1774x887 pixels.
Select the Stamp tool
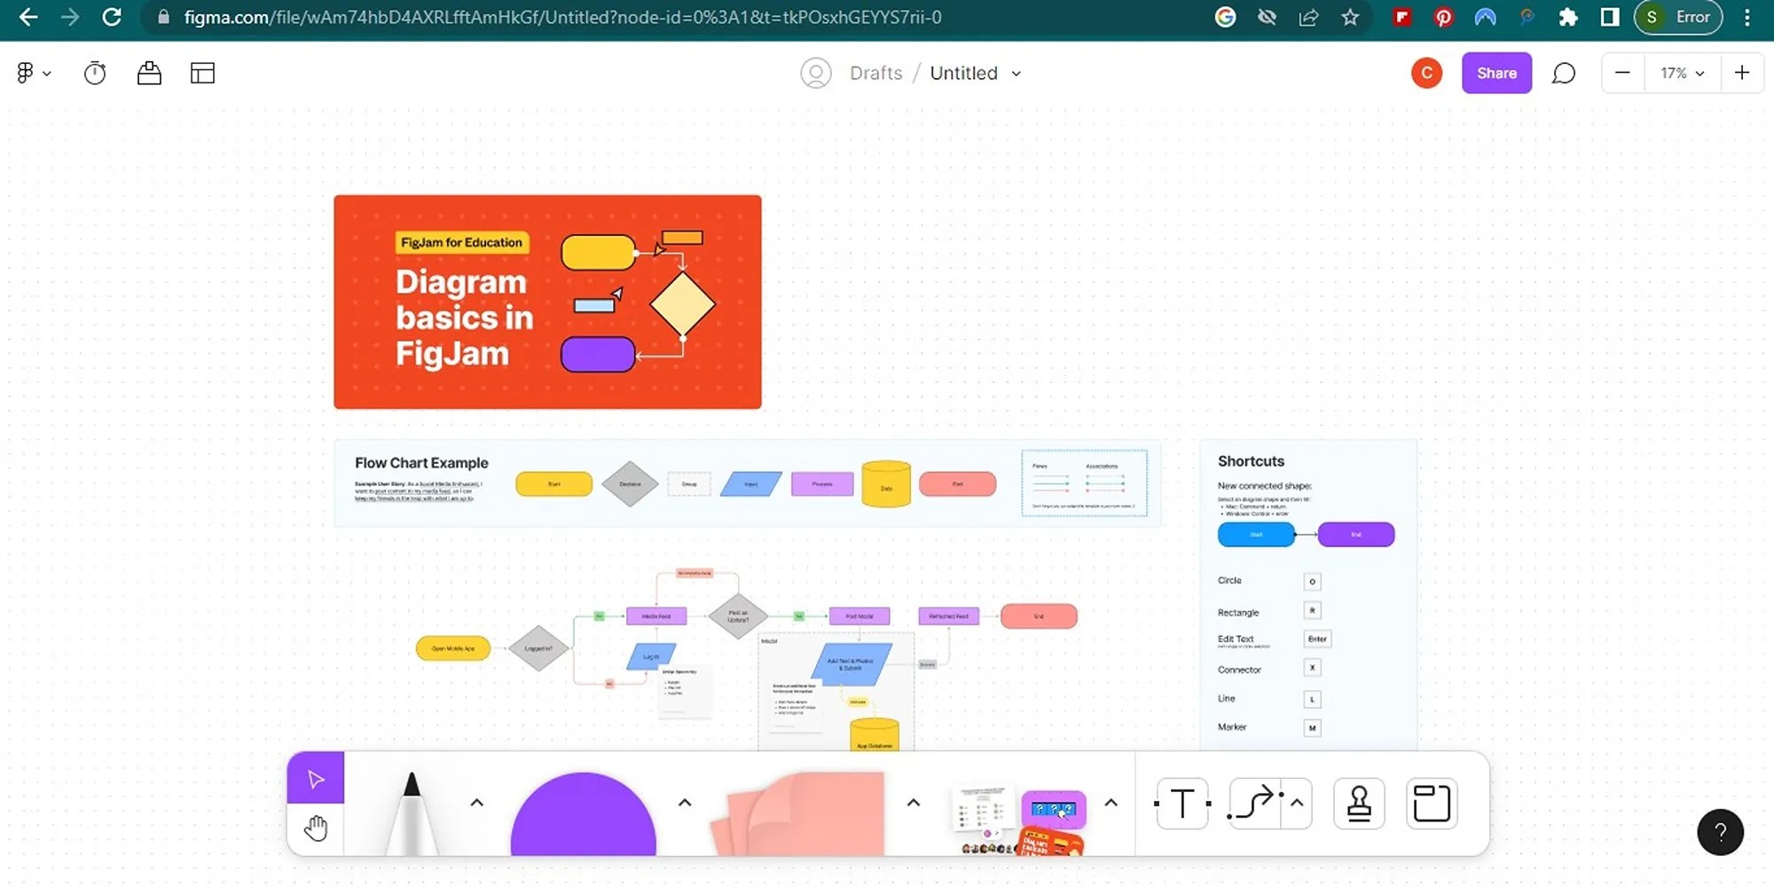[1359, 804]
